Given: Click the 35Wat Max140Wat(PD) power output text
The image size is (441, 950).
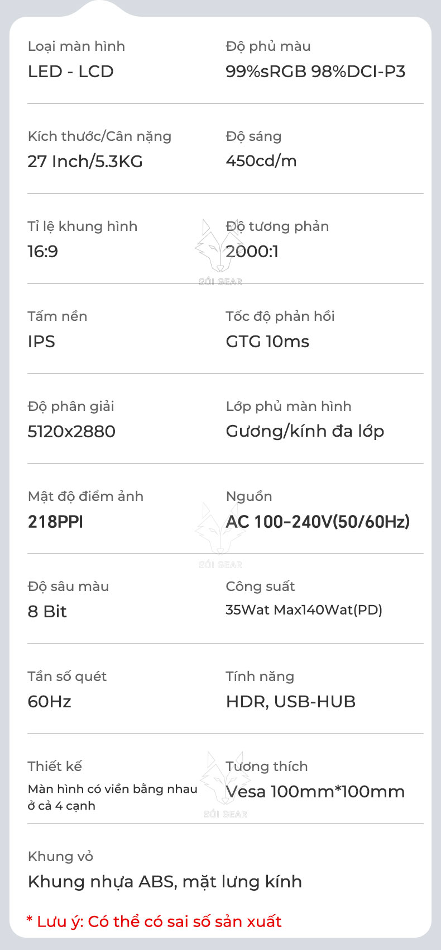Looking at the screenshot, I should click(304, 610).
